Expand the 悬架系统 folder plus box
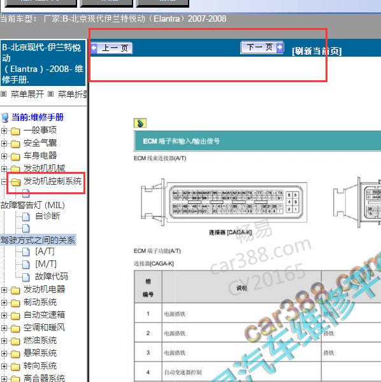Viewport: 381px width, 382px height. tap(4, 353)
